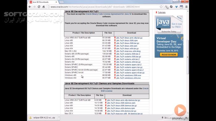This screenshot has width=216, height=121.
Task: Select the Linux ARM v6/v7 Soft Float ABI JDK text
Action: tap(77, 38)
